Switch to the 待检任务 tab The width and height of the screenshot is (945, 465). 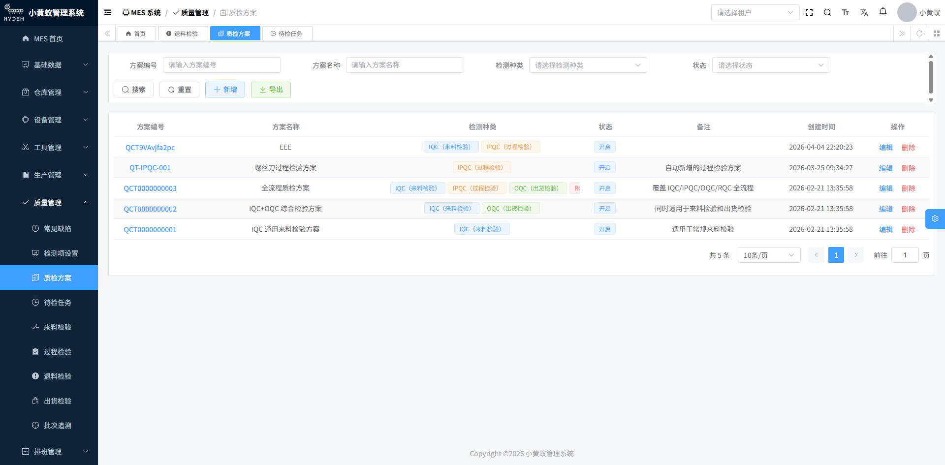pyautogui.click(x=287, y=33)
